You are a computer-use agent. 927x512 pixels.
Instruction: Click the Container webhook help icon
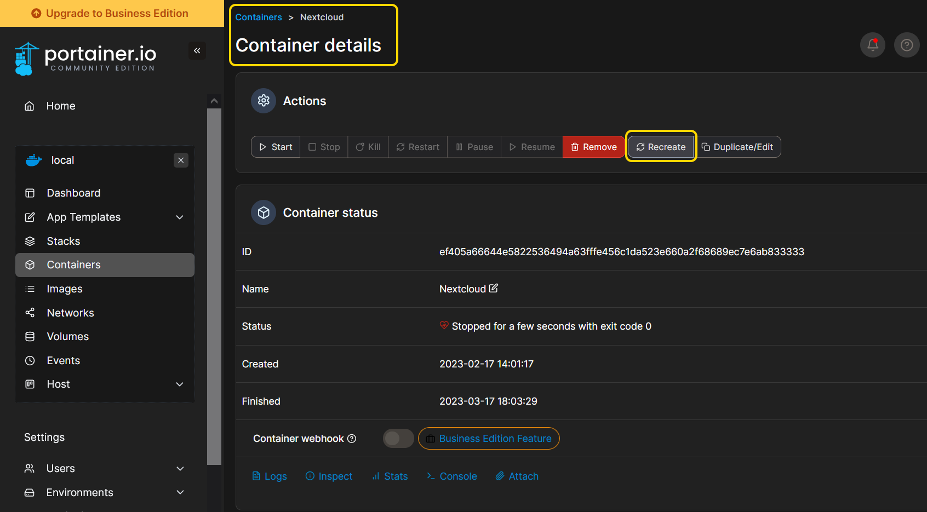(x=352, y=439)
